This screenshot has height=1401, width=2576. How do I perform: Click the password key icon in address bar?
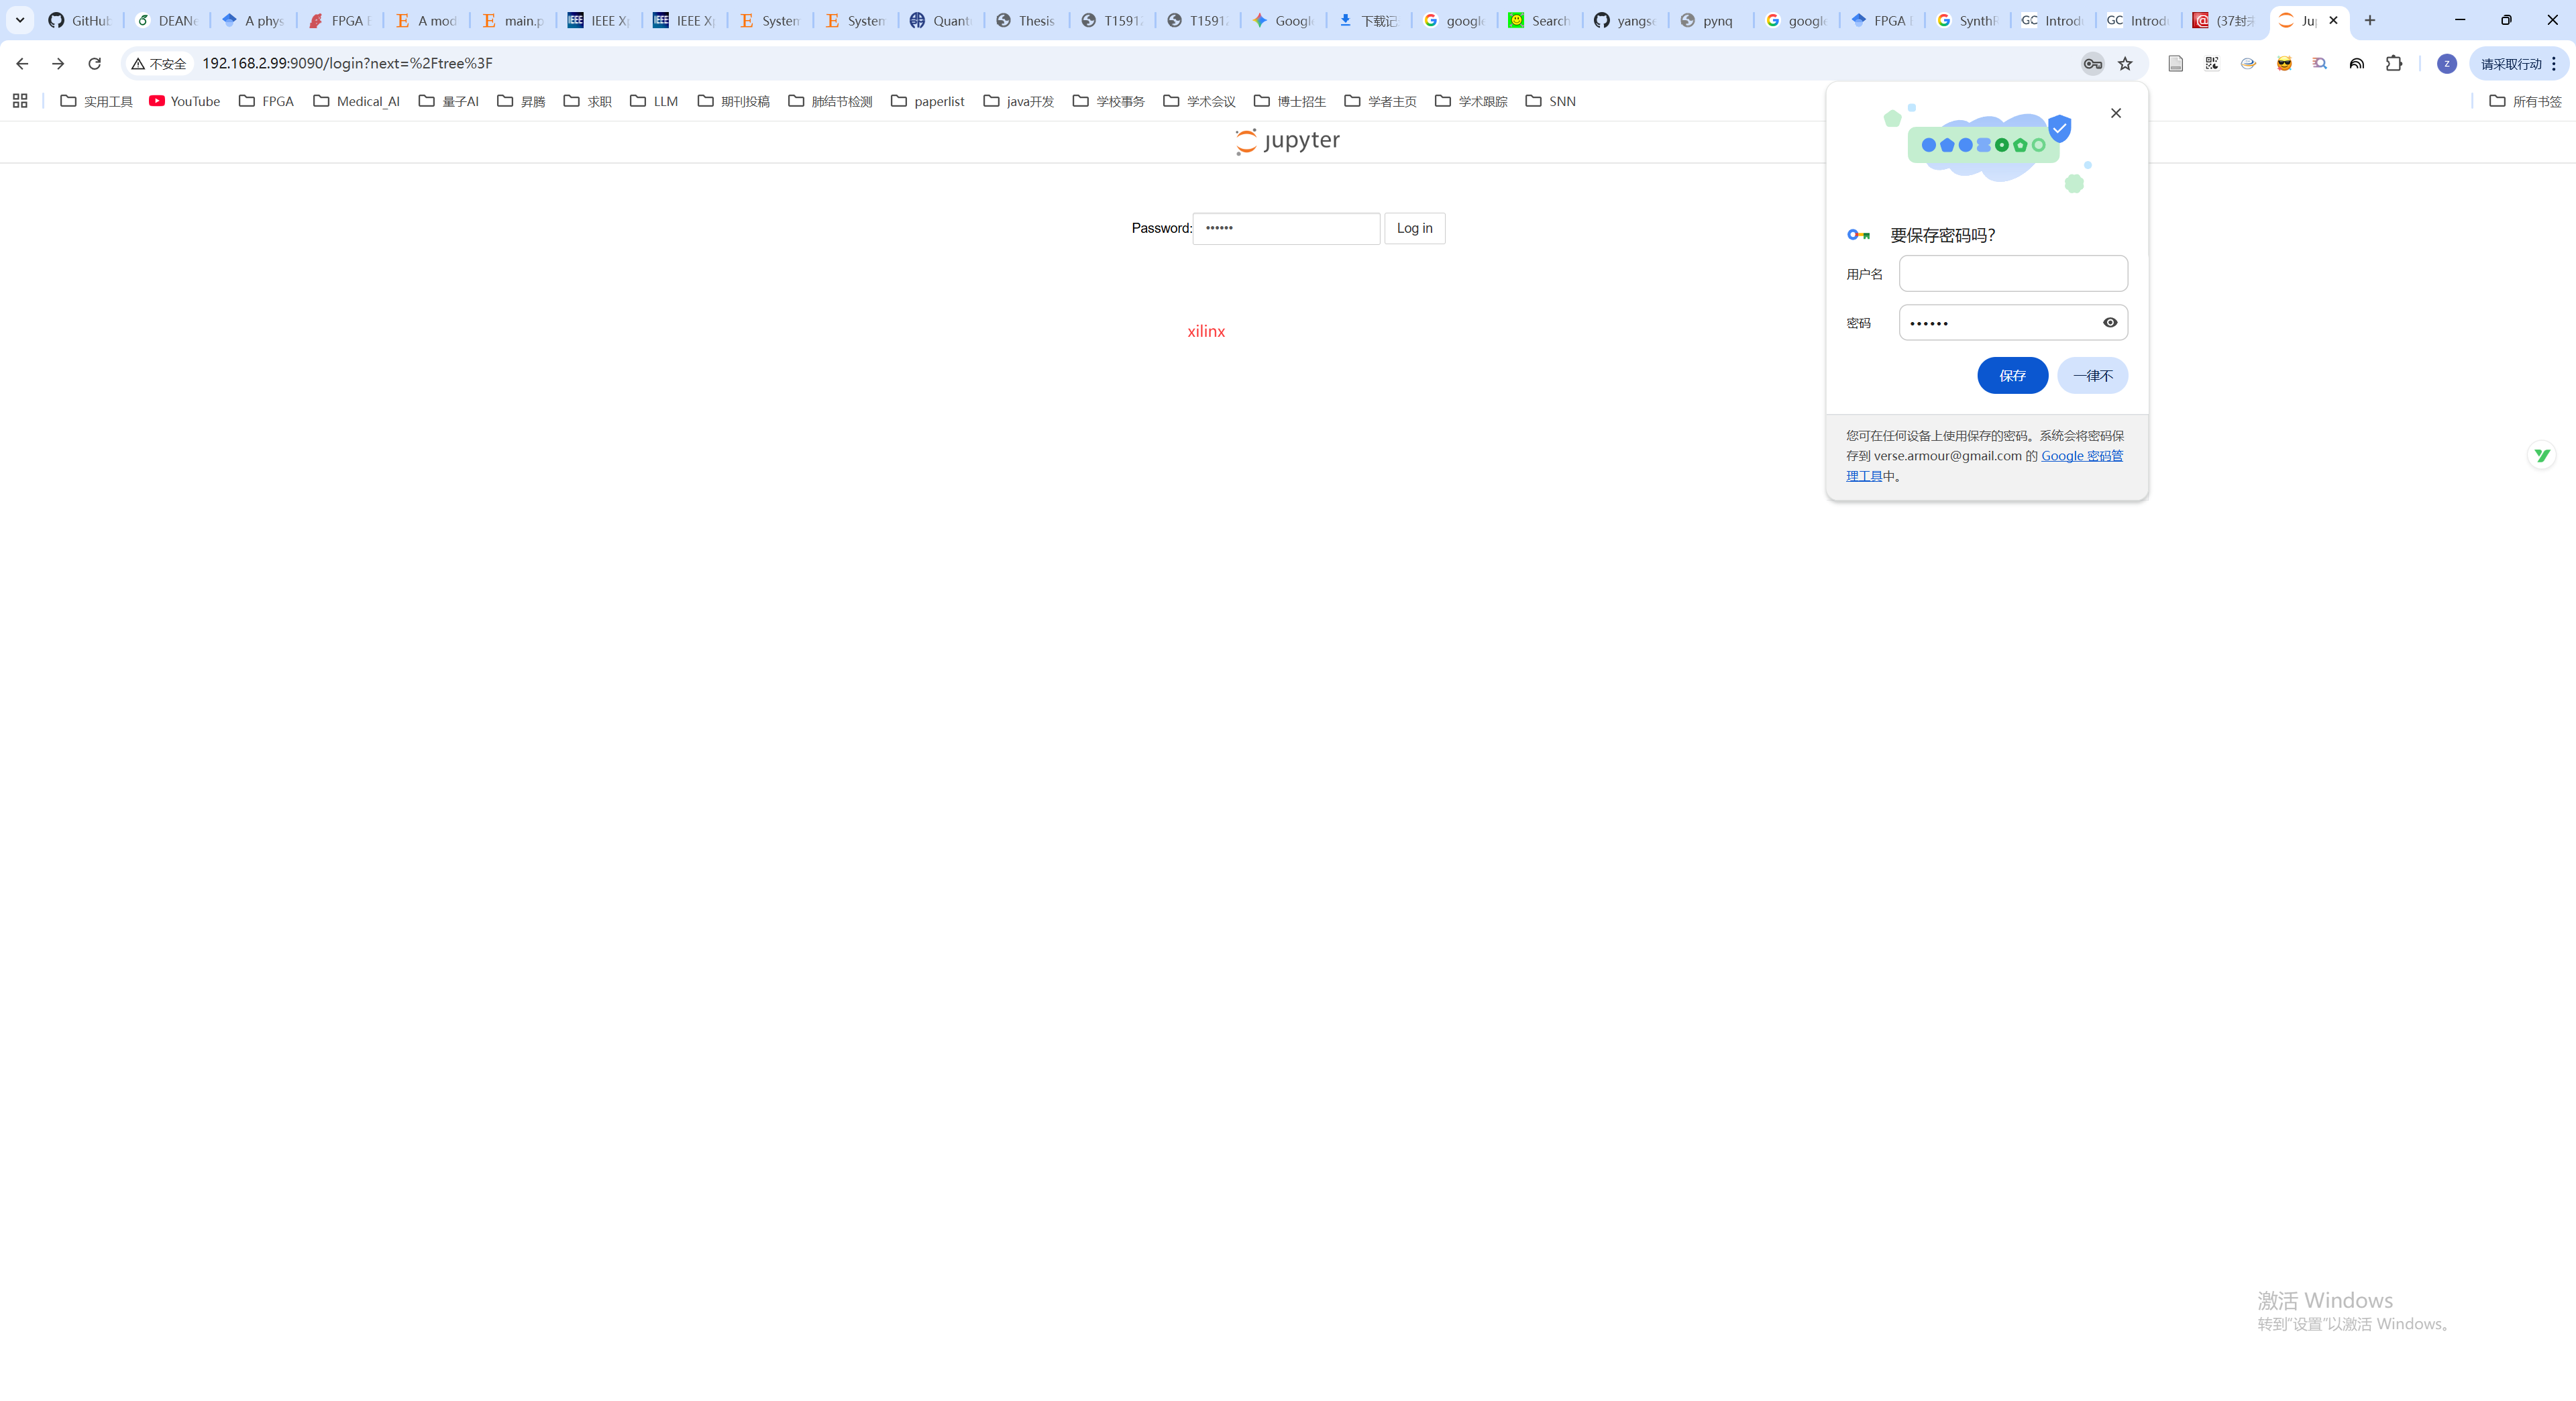[2092, 64]
